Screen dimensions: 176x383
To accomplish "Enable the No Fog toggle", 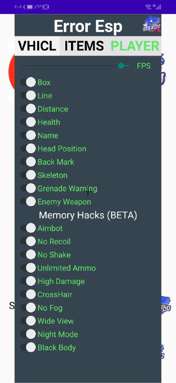I will click(x=28, y=307).
